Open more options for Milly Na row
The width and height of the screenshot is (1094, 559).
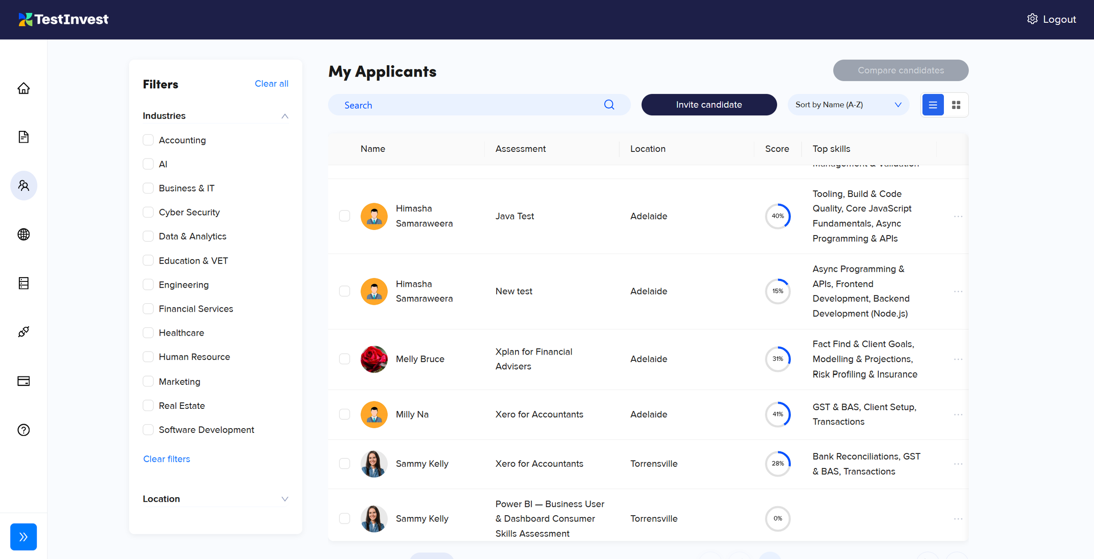[958, 415]
